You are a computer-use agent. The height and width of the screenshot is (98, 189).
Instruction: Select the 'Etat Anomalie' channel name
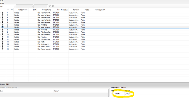[x=42, y=30]
